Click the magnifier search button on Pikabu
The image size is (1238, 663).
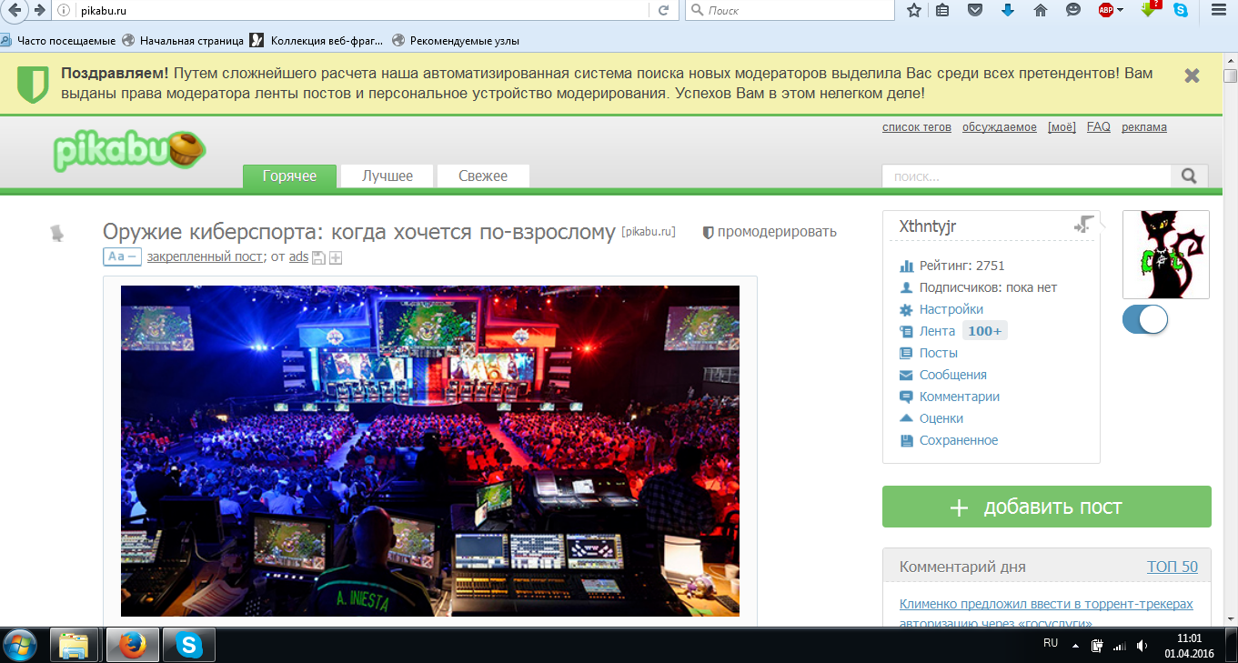(x=1189, y=176)
